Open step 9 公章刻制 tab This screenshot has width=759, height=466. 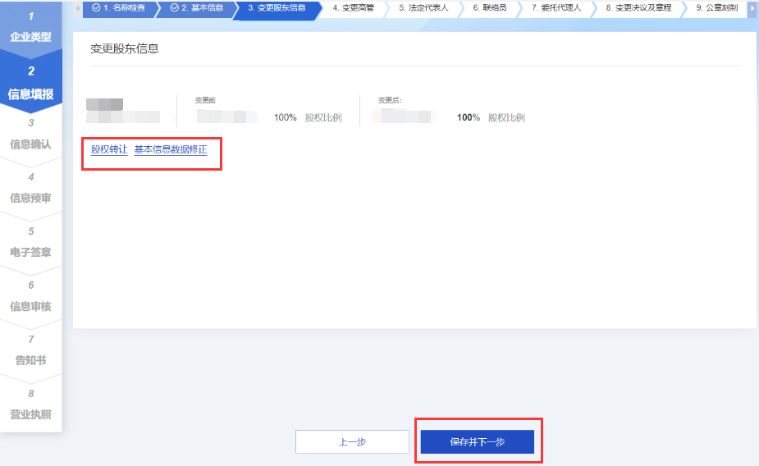[x=716, y=7]
